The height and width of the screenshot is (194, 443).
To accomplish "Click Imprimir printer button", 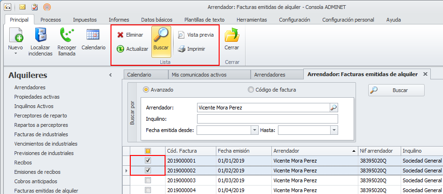I will (191, 49).
